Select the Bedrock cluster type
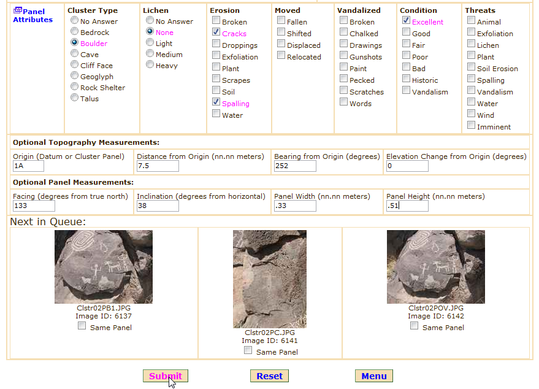Screen dimensions: 539x389 coord(75,32)
